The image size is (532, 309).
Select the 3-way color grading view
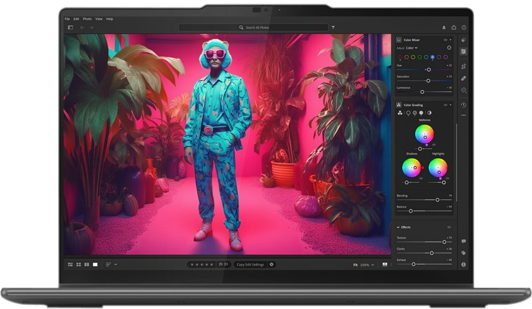pyautogui.click(x=400, y=113)
